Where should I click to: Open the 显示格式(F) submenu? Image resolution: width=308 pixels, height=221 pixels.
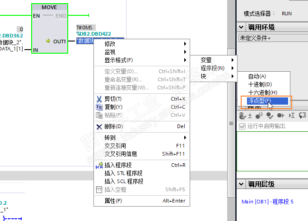pos(142,60)
